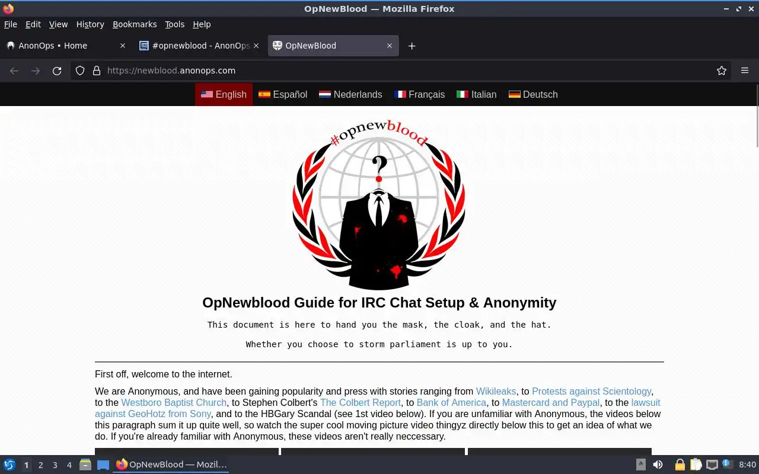Image resolution: width=759 pixels, height=474 pixels.
Task: Switch to #opnewblood - AnonOps tab
Action: click(200, 46)
